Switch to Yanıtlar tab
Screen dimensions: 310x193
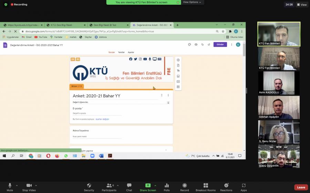(121, 52)
